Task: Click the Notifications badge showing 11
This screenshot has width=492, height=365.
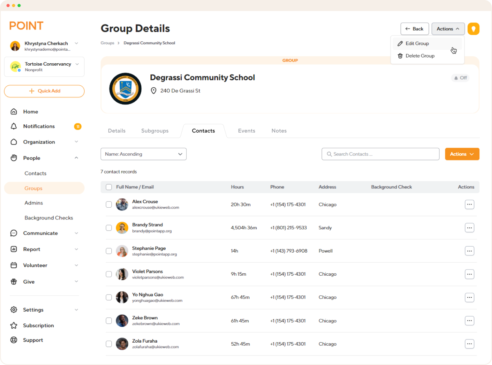Action: pyautogui.click(x=78, y=126)
